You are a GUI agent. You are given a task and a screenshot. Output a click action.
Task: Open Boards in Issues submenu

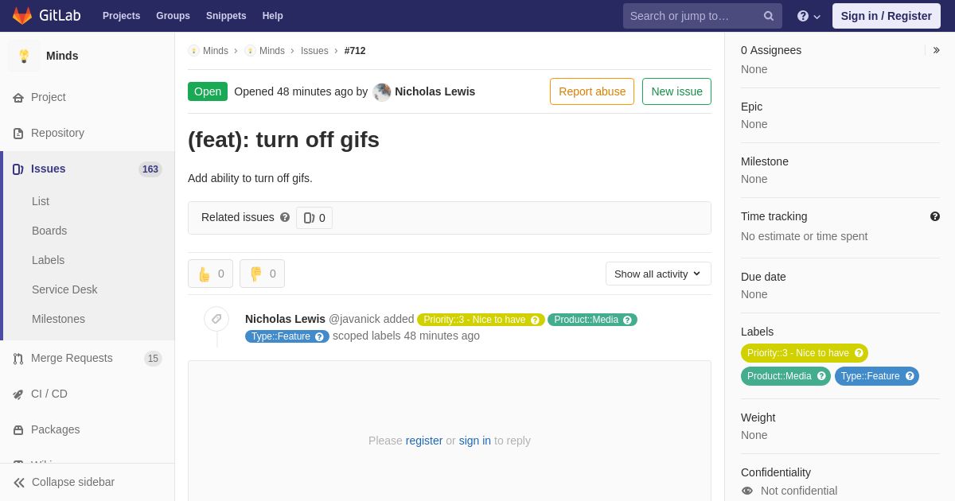point(49,231)
